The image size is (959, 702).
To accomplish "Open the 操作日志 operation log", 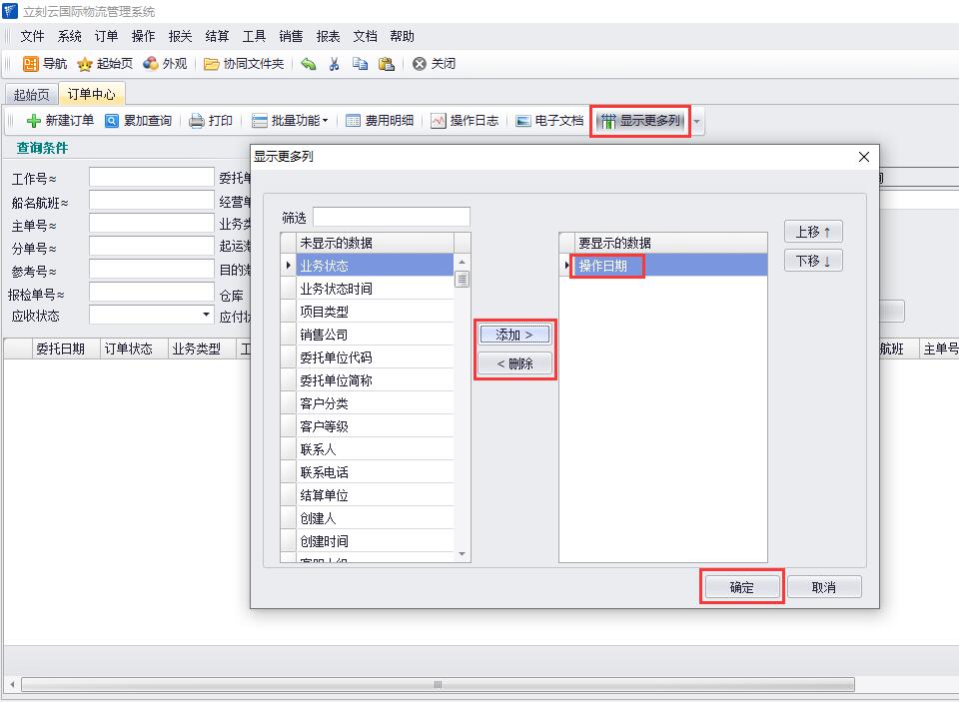I will [465, 121].
